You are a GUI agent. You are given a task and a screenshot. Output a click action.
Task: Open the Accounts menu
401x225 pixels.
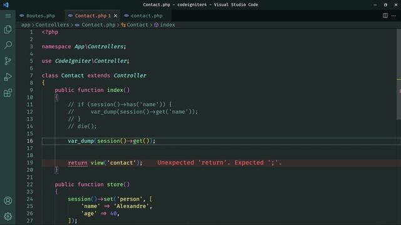8,201
